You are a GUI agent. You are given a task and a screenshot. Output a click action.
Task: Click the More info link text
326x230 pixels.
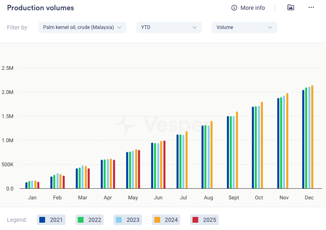[x=252, y=8]
